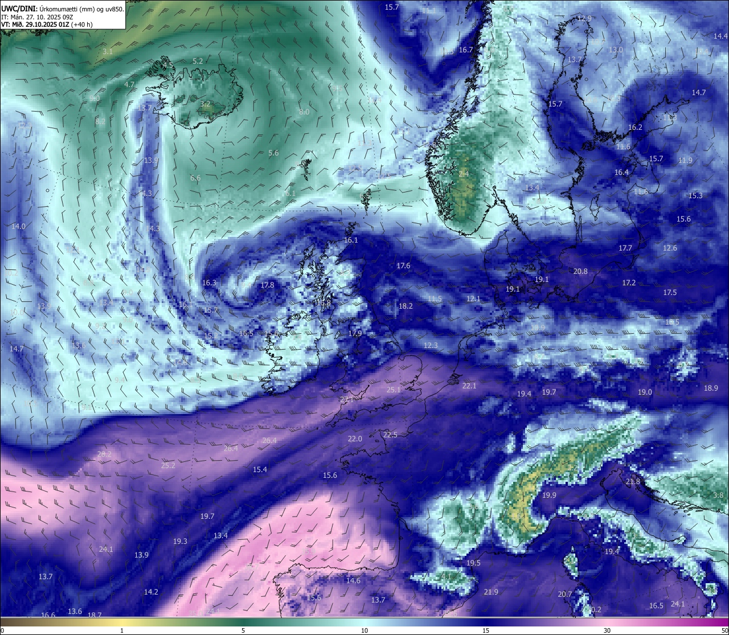
Task: Click the 14.4 value label
Action: pos(720,36)
